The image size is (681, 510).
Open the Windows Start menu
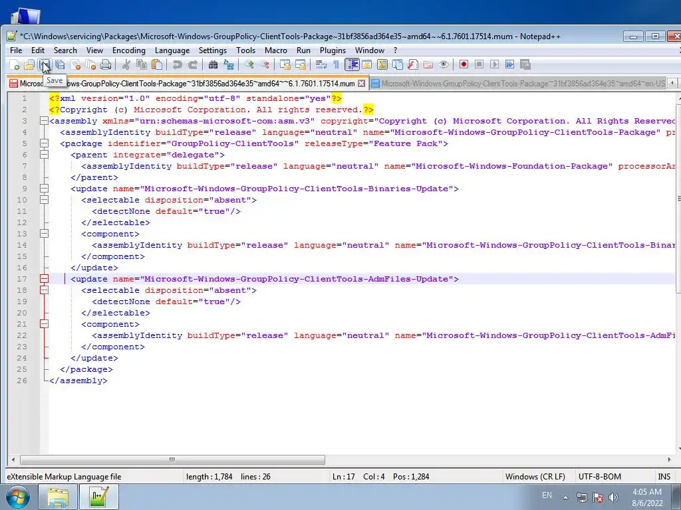[x=17, y=497]
